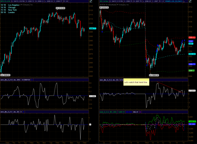Viewport: 197px width, 144px height.
Task: Click the 862.41 white value in mole header
Action: point(136,112)
